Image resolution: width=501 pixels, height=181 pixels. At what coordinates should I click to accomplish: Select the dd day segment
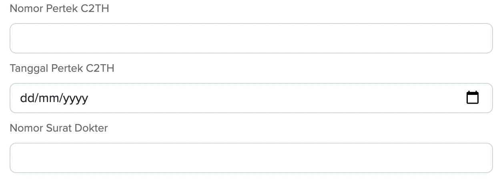point(26,98)
